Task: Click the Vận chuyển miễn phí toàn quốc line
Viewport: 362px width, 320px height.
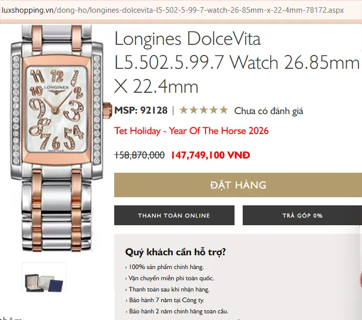Action: [x=170, y=278]
